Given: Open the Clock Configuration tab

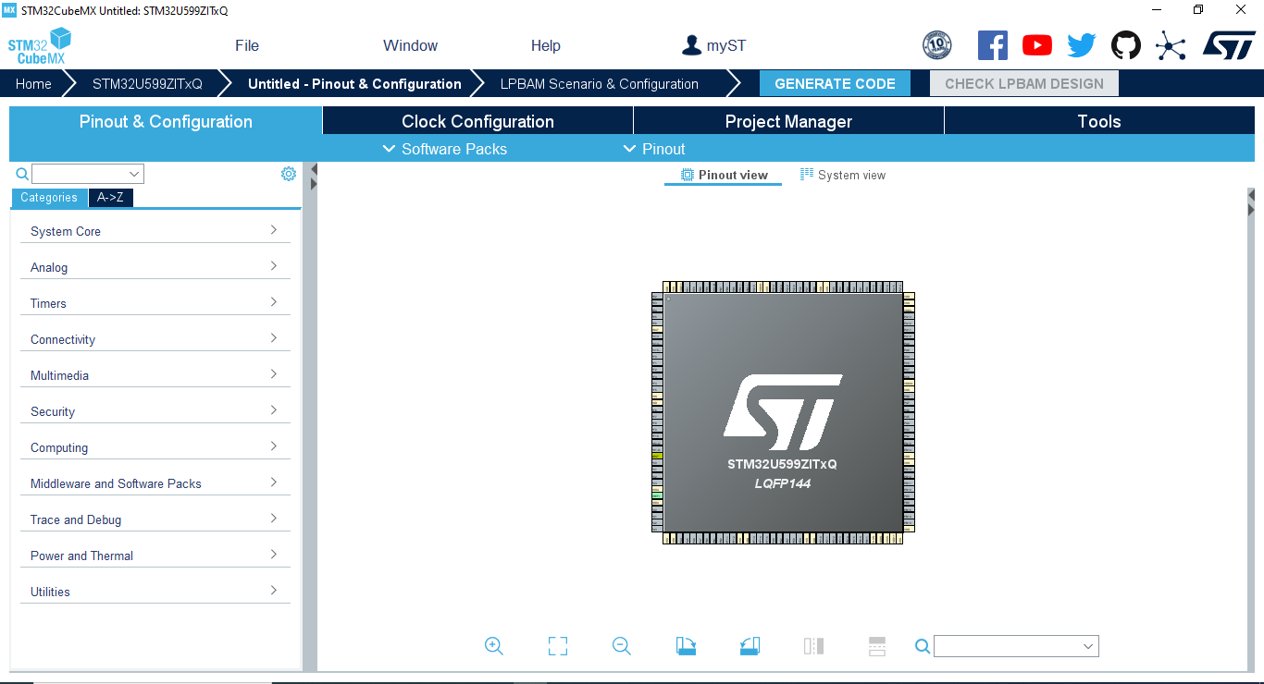Looking at the screenshot, I should tap(477, 120).
